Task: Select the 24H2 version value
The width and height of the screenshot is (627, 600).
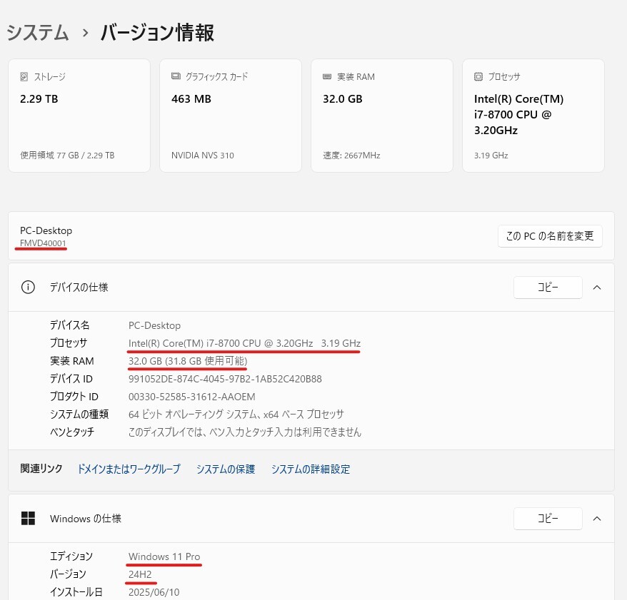Action: click(140, 574)
